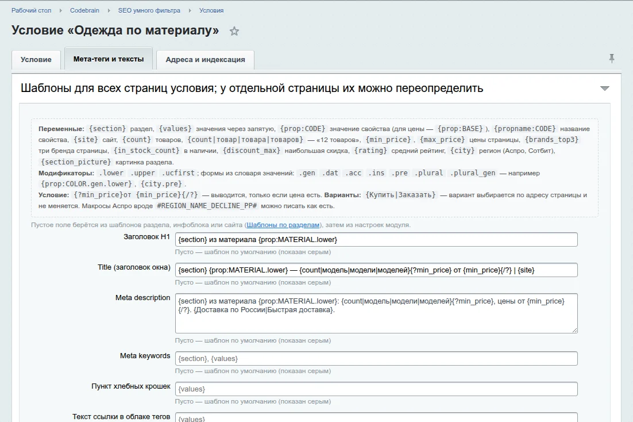Focus the Текст ссылки в облаке тегов field
The image size is (633, 422).
click(376, 417)
